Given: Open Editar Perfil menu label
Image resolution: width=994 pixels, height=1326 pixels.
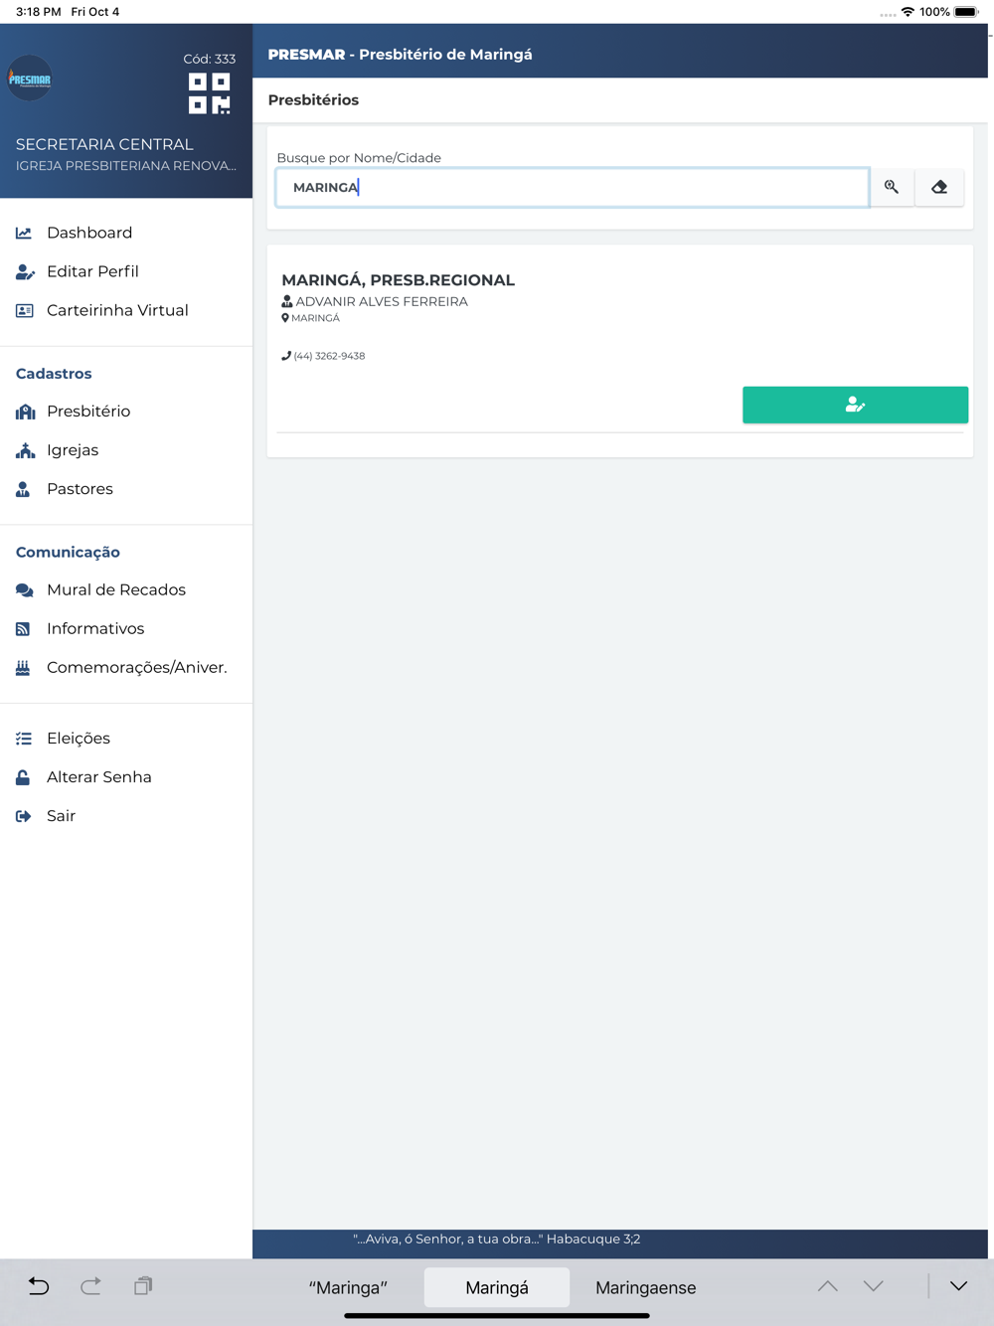Looking at the screenshot, I should pos(92,271).
